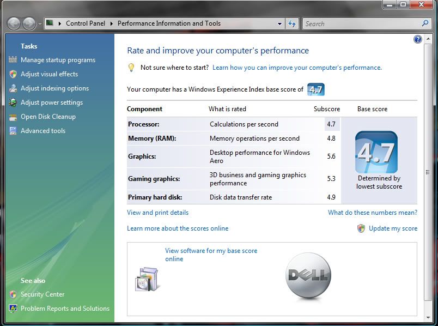Click the Gaming graphics subscore 5.3
This screenshot has height=326, width=438.
331,179
